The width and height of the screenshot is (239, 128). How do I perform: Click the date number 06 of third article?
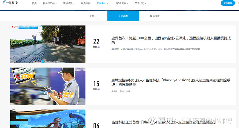coord(96,125)
